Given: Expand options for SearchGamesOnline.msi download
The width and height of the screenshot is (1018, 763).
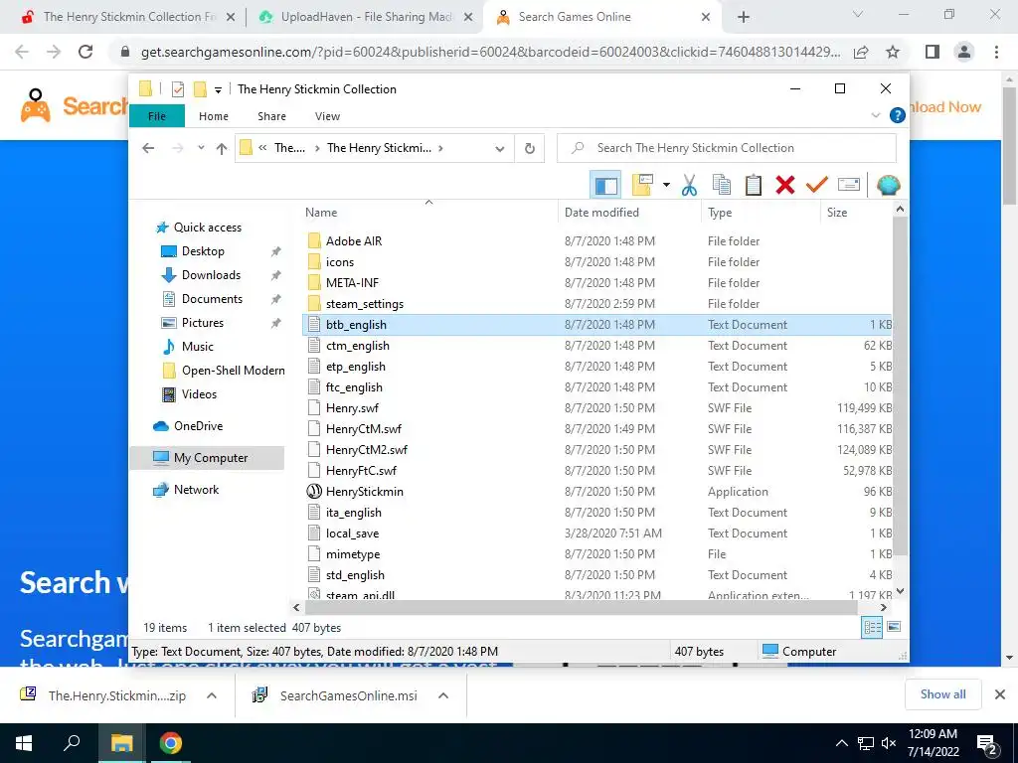Looking at the screenshot, I should 443,695.
